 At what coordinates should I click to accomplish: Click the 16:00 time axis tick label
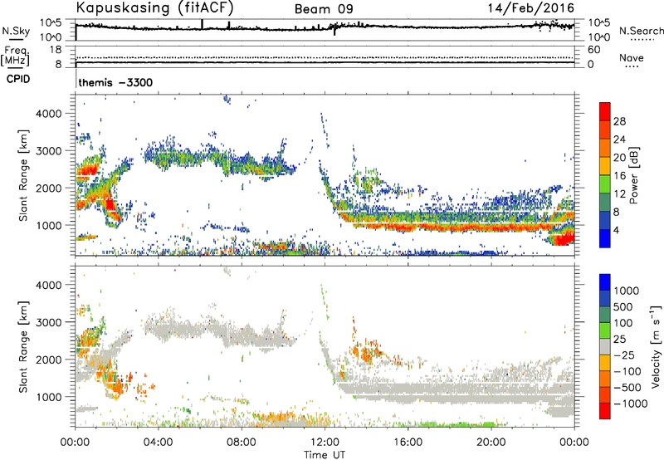click(x=408, y=443)
